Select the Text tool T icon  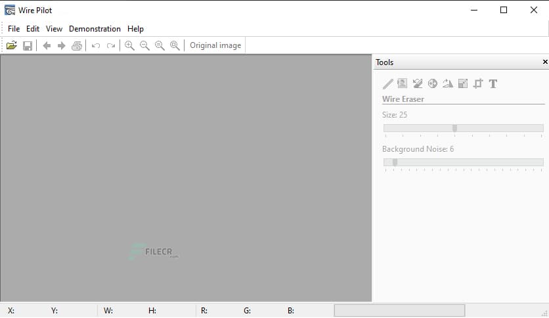point(493,83)
